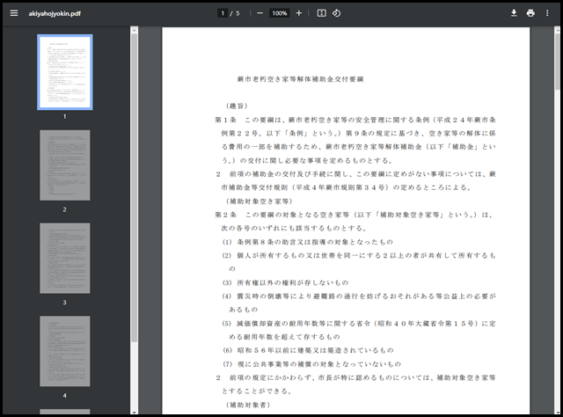
Task: Go to page 4 thumbnail
Action: coord(65,351)
